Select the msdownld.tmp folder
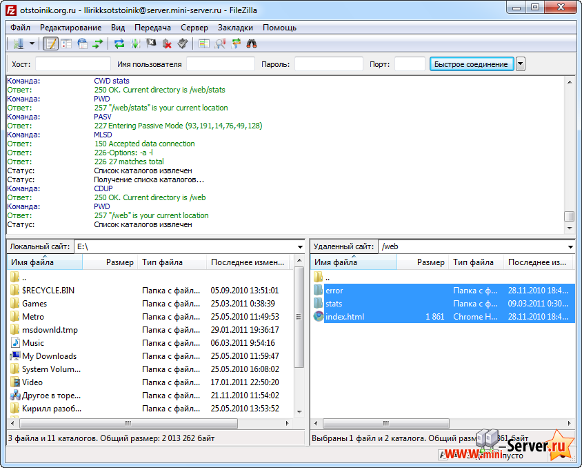Image resolution: width=582 pixels, height=468 pixels. (x=150, y=330)
